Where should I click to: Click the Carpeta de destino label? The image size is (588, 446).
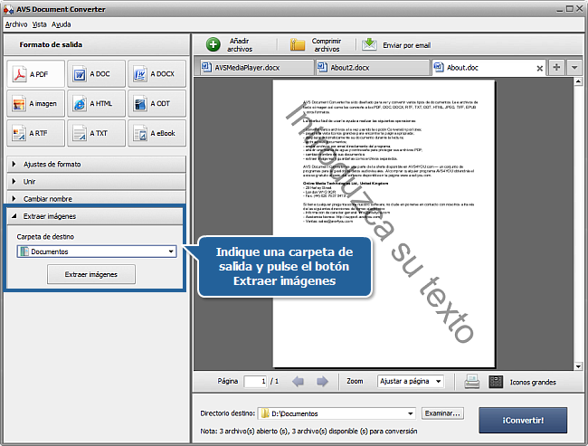[x=45, y=237]
